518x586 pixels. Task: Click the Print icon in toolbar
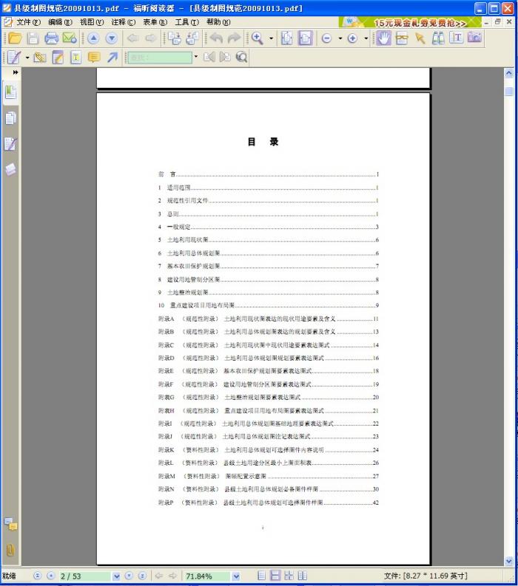[x=51, y=38]
